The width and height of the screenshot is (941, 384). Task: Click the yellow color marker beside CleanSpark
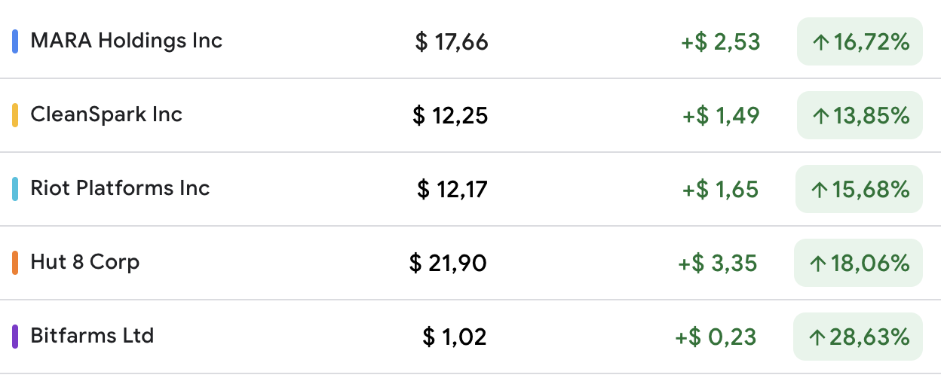pyautogui.click(x=15, y=115)
